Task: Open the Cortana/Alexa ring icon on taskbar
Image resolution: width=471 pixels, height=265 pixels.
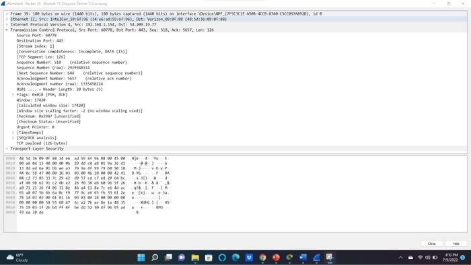Action: [222, 258]
